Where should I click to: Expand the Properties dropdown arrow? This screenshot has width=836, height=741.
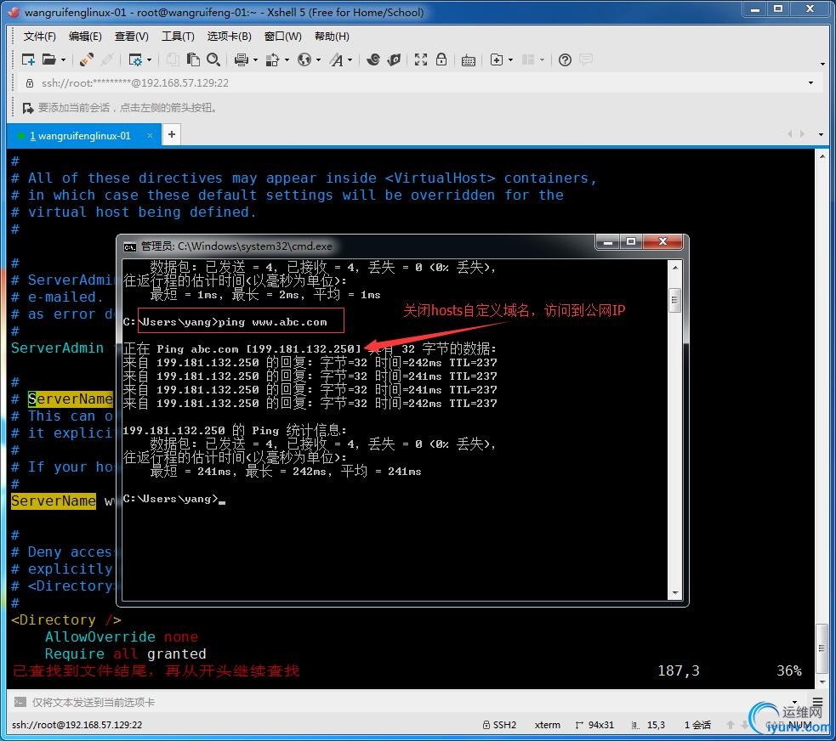(x=150, y=59)
